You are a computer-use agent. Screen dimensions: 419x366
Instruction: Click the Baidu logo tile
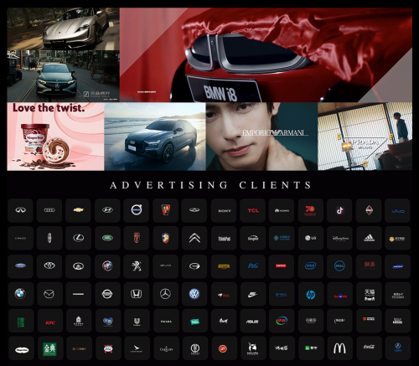pos(339,294)
